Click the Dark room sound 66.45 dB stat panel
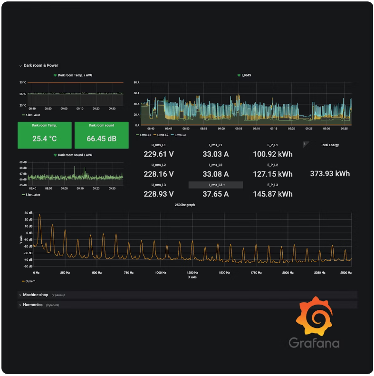The height and width of the screenshot is (376, 374). pyautogui.click(x=101, y=135)
